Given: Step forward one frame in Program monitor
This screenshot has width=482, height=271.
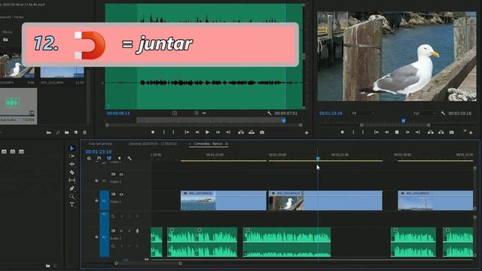Looking at the screenshot, I should click(x=407, y=132).
